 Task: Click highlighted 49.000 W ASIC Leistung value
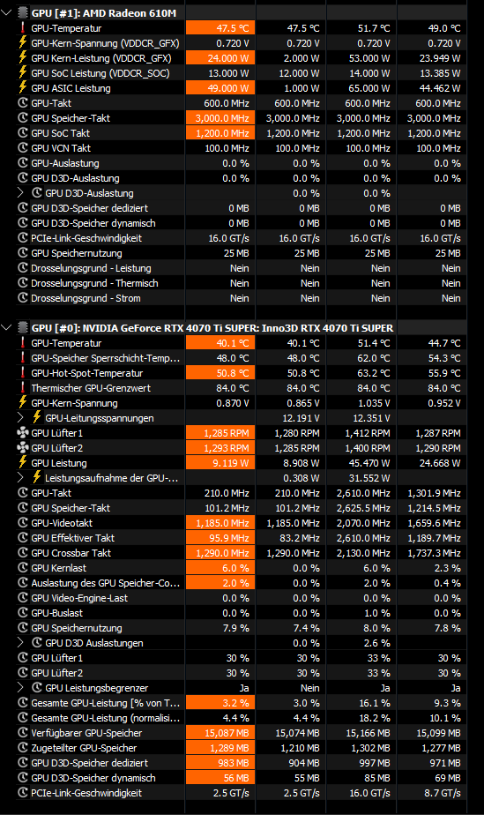(220, 88)
